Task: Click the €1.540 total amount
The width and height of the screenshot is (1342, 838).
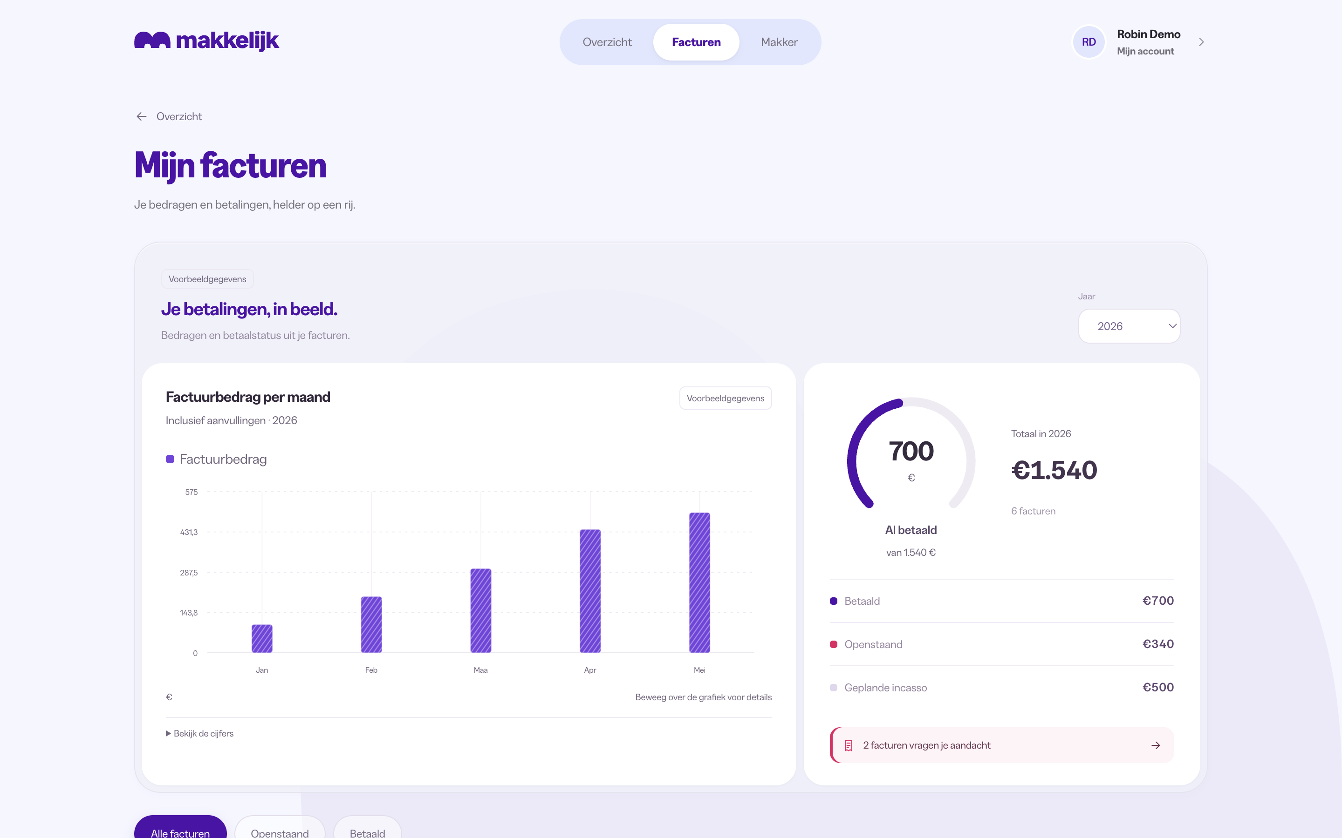Action: (x=1054, y=470)
